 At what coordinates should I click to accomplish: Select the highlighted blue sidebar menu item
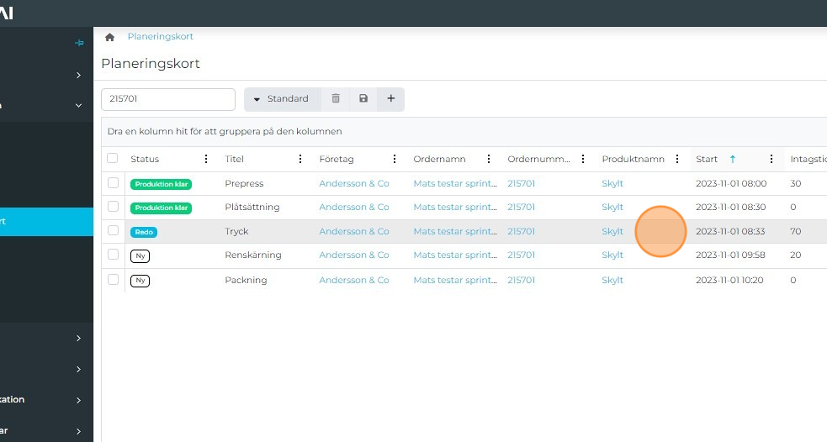click(x=46, y=222)
